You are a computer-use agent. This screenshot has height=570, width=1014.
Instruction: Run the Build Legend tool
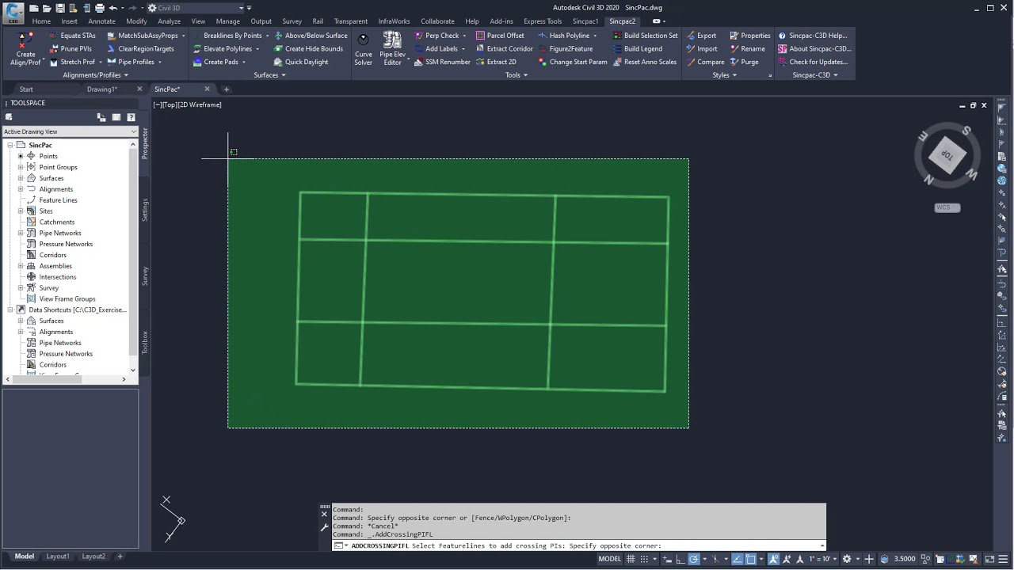637,49
